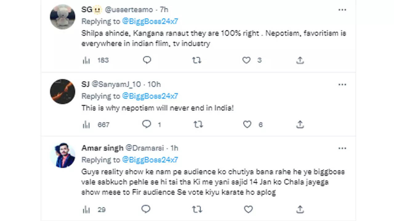The height and width of the screenshot is (221, 394).
Task: Share SanyamJ_10's tweet
Action: 300,124
